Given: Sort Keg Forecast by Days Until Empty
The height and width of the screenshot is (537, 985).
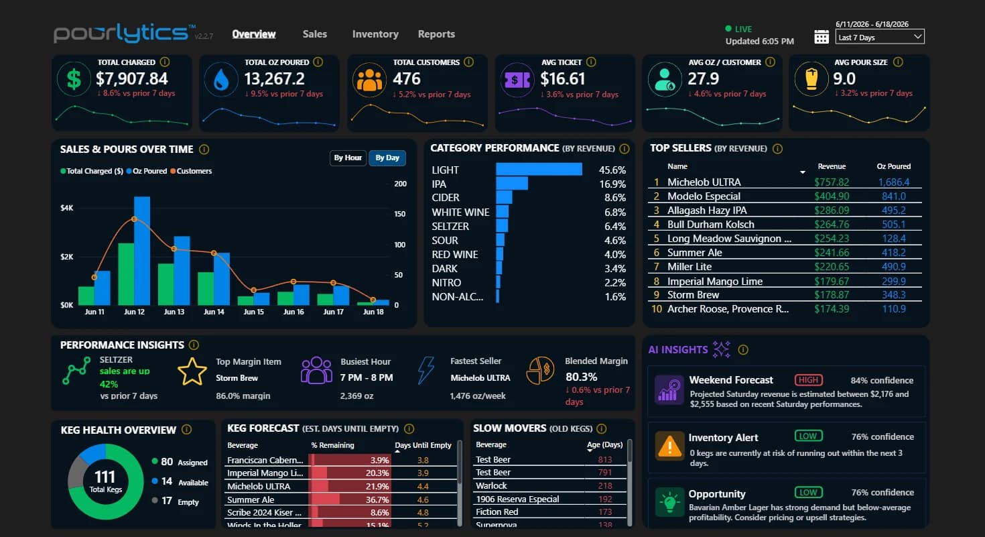Looking at the screenshot, I should 423,445.
